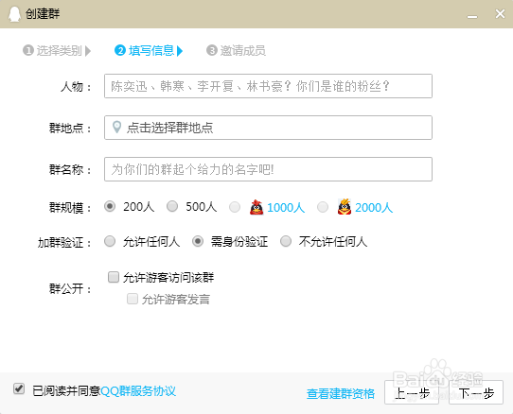Select the 200人 group size radio button
This screenshot has width=513, height=414.
(x=110, y=206)
